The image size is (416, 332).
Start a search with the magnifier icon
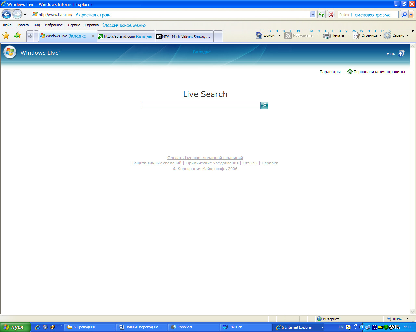404,15
